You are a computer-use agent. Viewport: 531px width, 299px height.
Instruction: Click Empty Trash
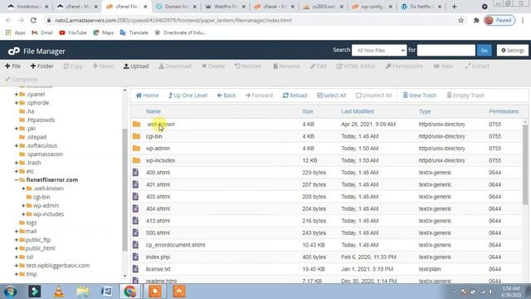tap(465, 96)
